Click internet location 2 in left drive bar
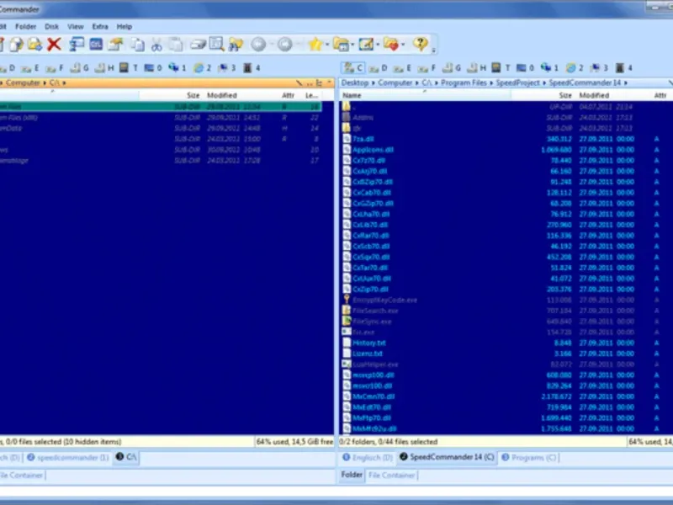673x505 pixels. (203, 68)
